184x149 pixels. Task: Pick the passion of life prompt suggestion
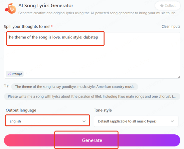92,97
